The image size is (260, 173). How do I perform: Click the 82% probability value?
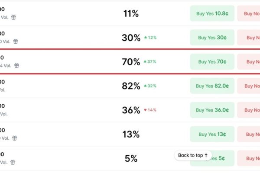(x=131, y=86)
